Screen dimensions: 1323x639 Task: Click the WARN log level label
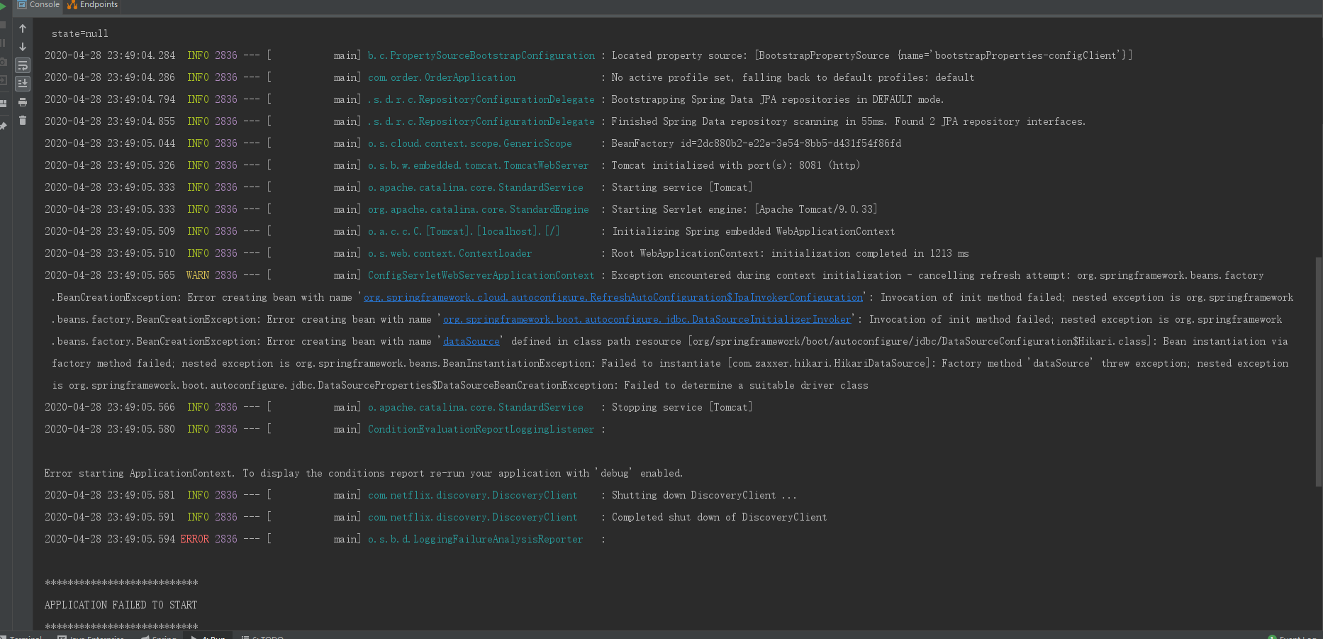tap(198, 275)
